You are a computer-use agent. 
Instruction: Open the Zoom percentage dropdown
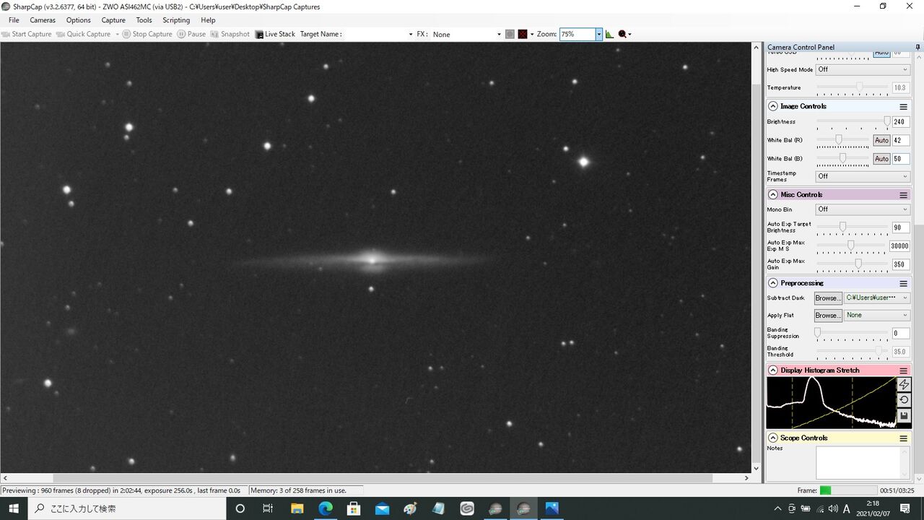598,34
